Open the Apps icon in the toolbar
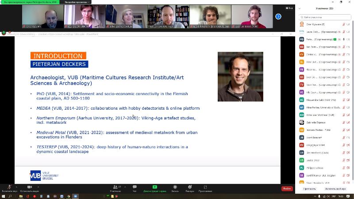Image resolution: width=354 pixels, height=199 pixels. click(205, 188)
